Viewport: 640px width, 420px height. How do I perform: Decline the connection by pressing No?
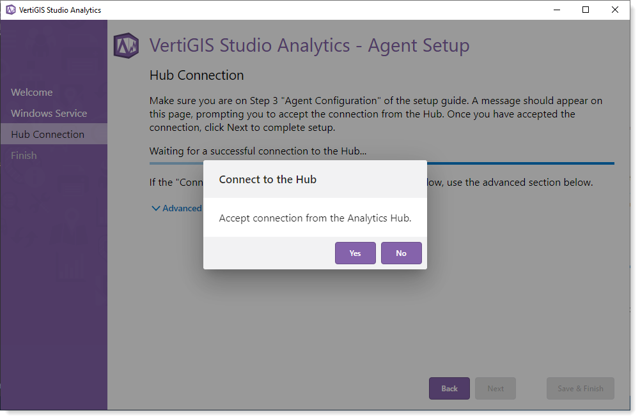[401, 253]
